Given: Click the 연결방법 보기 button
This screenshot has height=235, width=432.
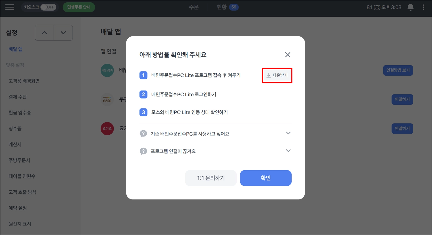Looking at the screenshot, I should pos(398,70).
